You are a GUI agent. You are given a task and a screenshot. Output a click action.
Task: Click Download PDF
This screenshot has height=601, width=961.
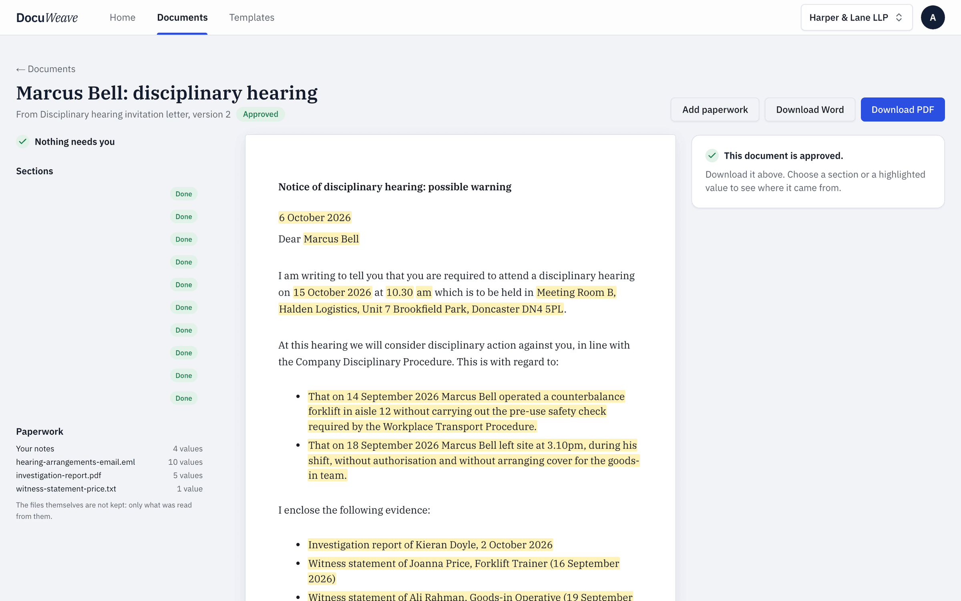903,109
